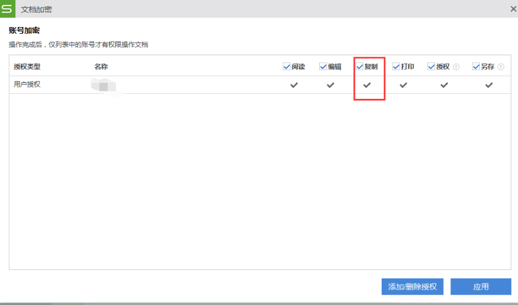Viewport: 518px width, 305px height.
Task: Toggle the 打印 header checkbox
Action: [396, 66]
